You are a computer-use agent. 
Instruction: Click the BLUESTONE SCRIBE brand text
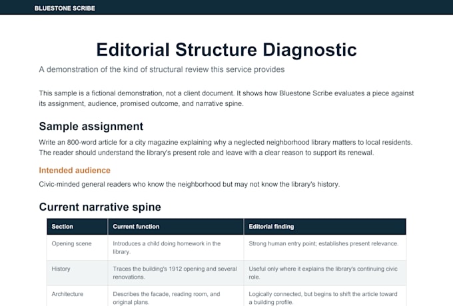click(65, 9)
